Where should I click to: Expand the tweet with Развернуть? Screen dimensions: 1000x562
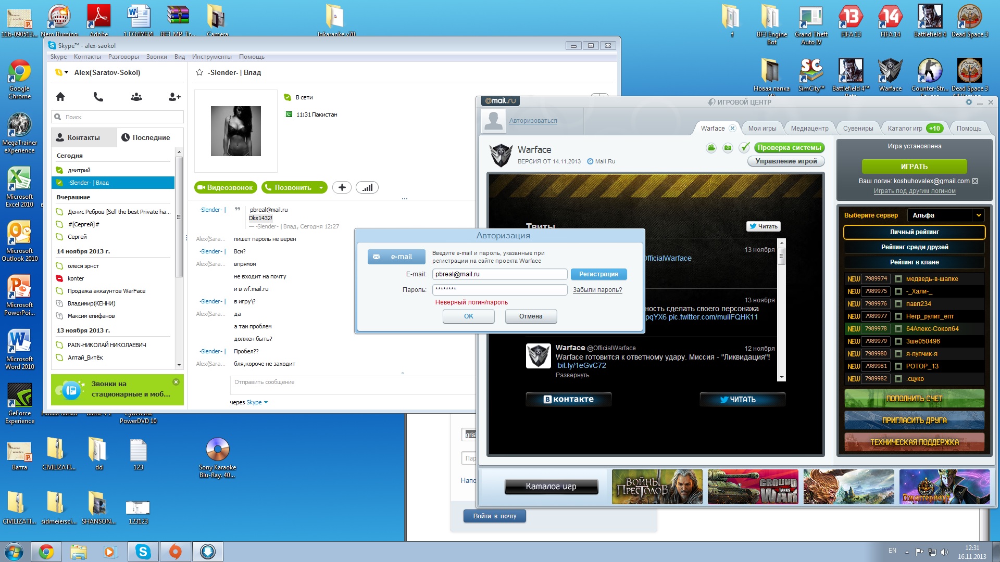point(572,375)
